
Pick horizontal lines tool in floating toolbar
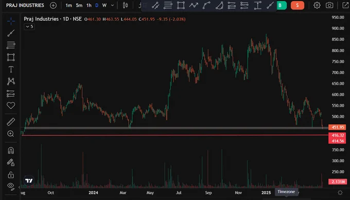168,5
